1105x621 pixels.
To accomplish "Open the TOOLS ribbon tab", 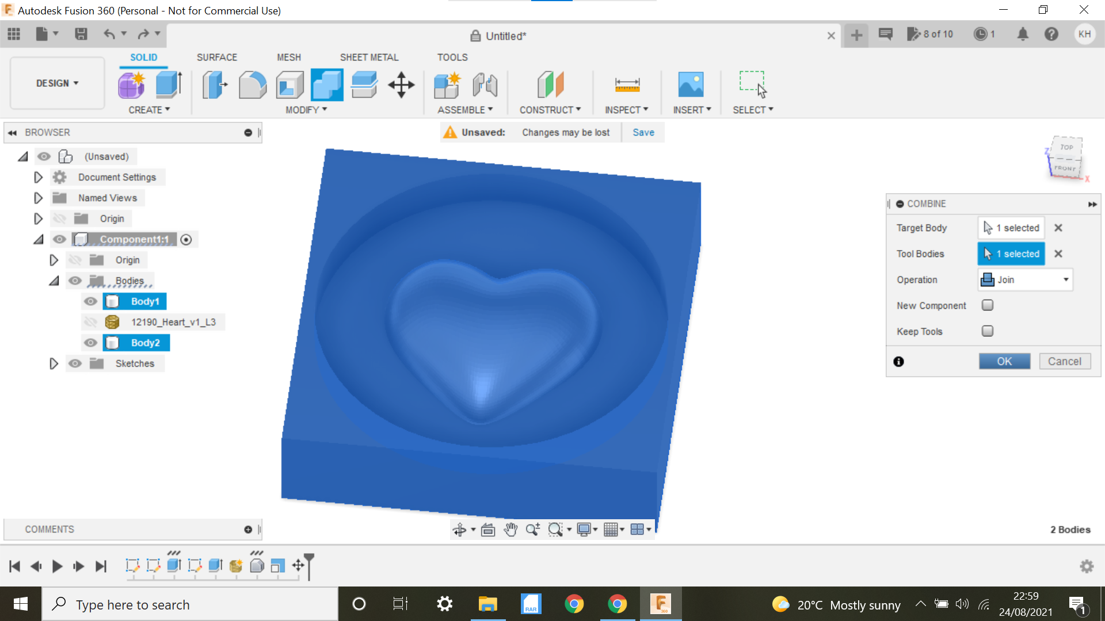I will pos(452,57).
